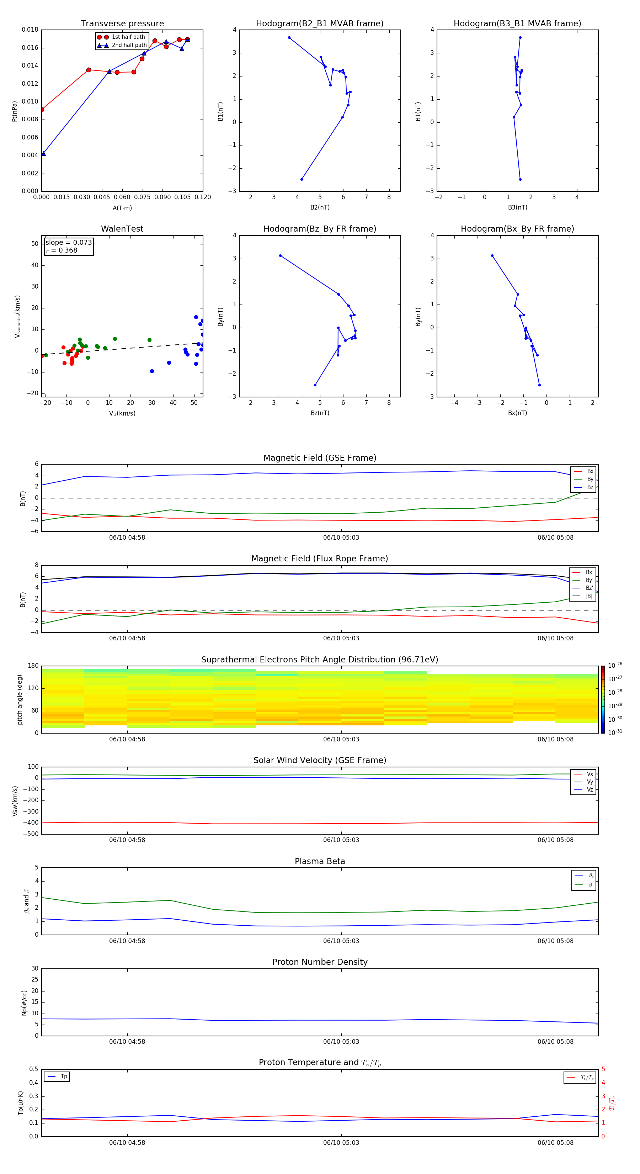Click the 'B3(nT)' x-axis label
The image size is (640, 1174).
tap(517, 207)
